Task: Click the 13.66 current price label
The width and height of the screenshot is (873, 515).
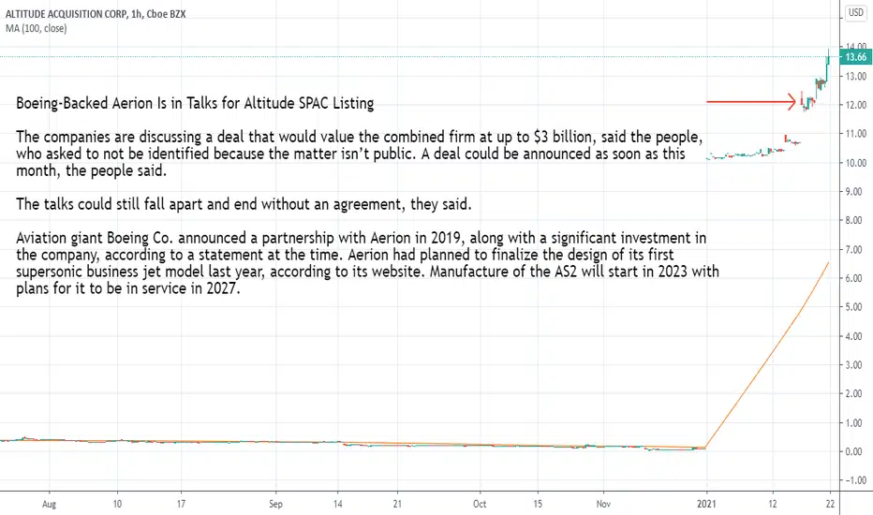Action: tap(855, 57)
